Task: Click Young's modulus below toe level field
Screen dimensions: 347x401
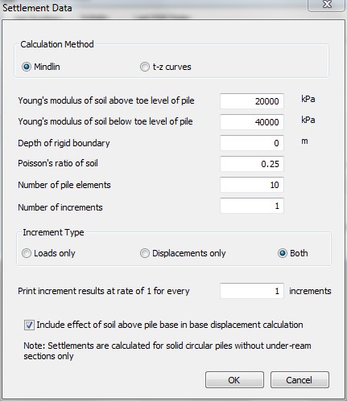Action: tap(252, 122)
